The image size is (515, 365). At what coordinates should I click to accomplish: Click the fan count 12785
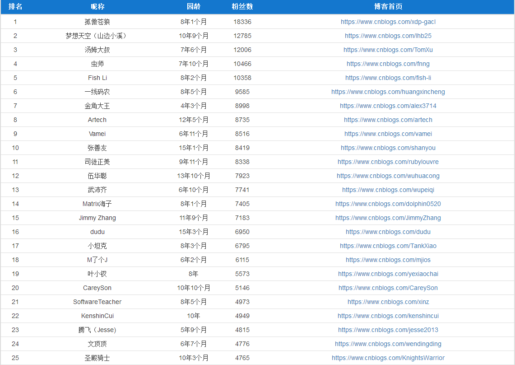[x=242, y=36]
